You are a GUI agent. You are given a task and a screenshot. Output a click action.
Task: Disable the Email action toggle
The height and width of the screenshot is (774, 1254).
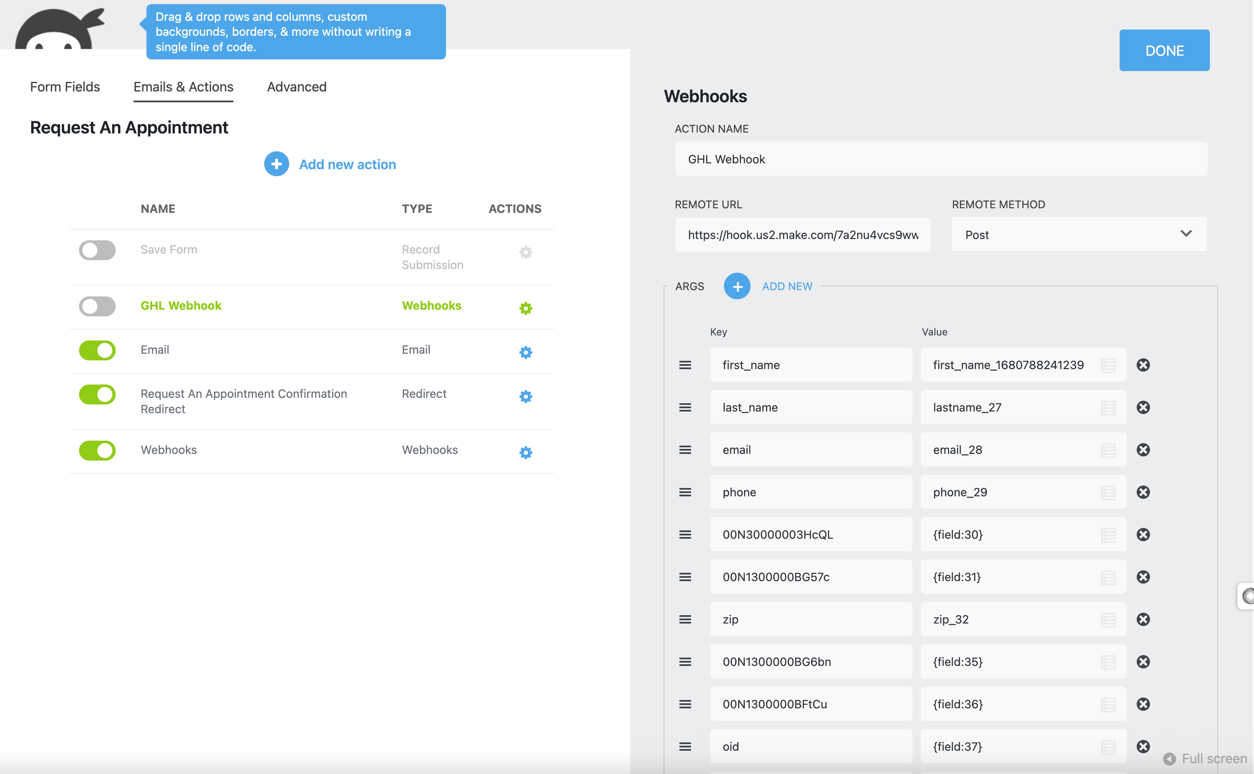click(97, 351)
